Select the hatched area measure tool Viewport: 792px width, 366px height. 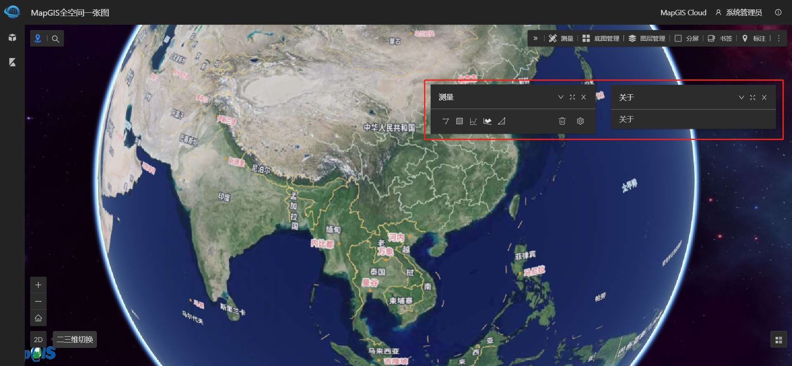460,121
